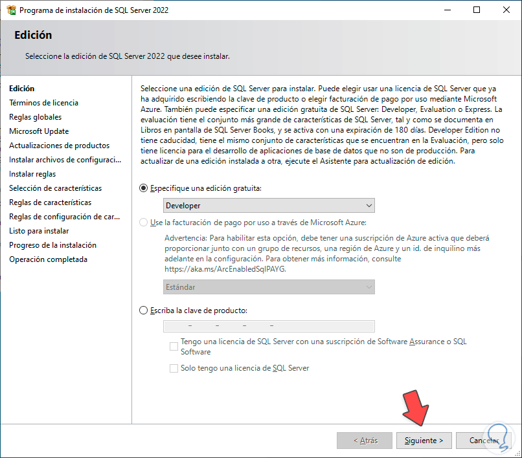Select 'Instalar archivos de configuraci...' step

pyautogui.click(x=65, y=160)
